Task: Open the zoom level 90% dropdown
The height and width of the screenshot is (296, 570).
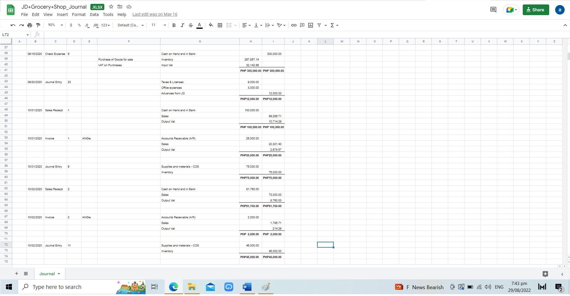Action: (x=55, y=25)
